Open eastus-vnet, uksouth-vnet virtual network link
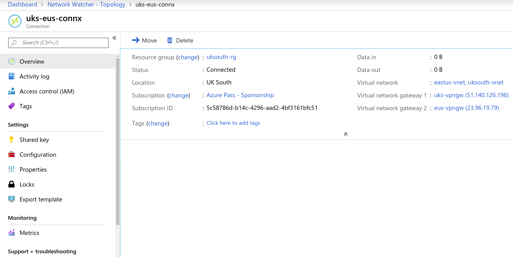Screen dimensions: 513x257 (469, 82)
